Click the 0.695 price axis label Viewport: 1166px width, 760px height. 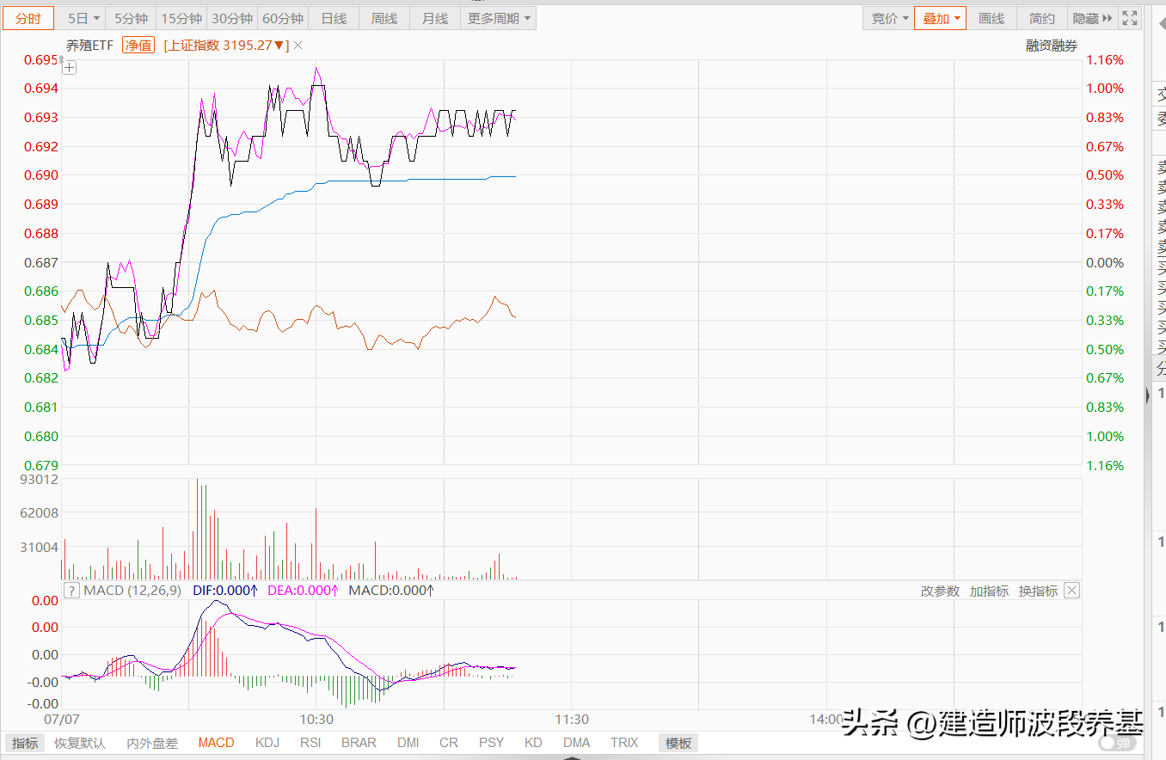[41, 60]
